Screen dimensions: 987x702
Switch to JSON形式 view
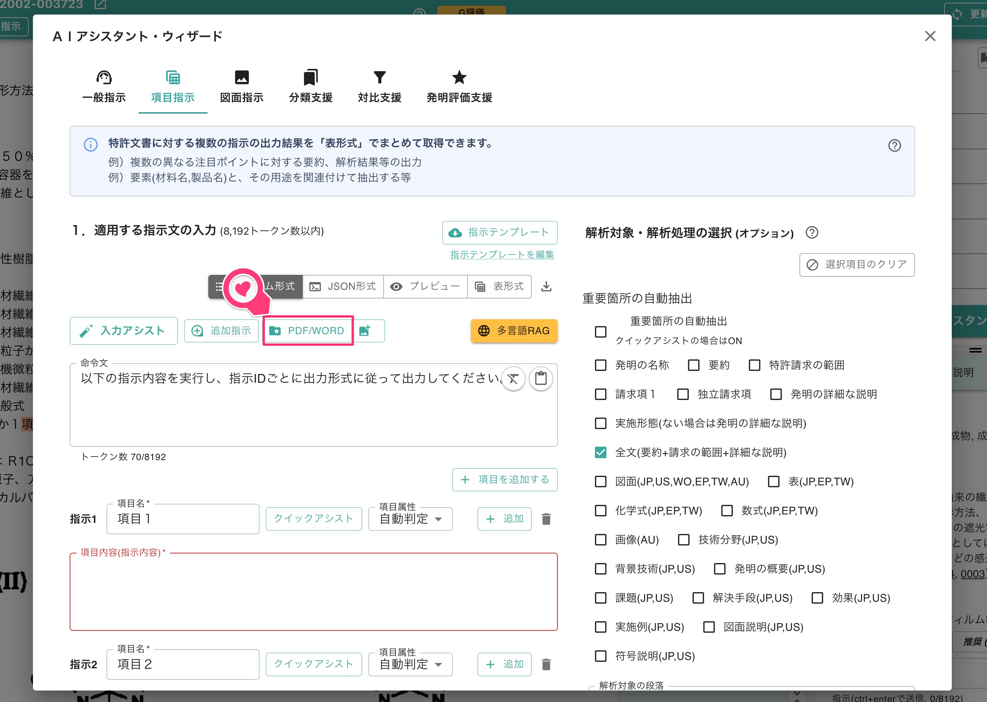[x=343, y=286]
